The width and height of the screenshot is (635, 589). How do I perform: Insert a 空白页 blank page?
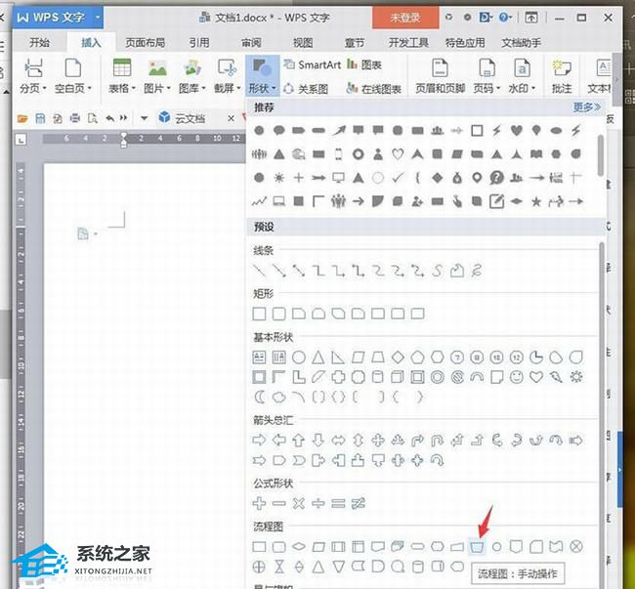click(x=73, y=76)
